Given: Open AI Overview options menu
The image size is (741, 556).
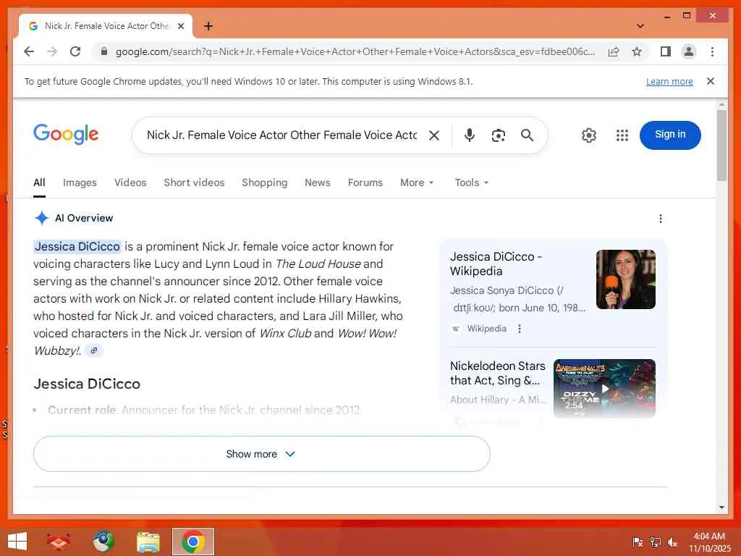Looking at the screenshot, I should (660, 219).
